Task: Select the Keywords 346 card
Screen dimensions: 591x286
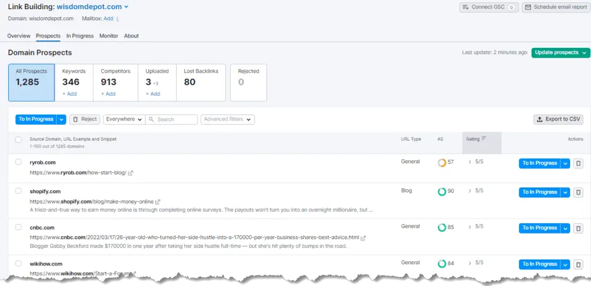Action: pos(74,82)
